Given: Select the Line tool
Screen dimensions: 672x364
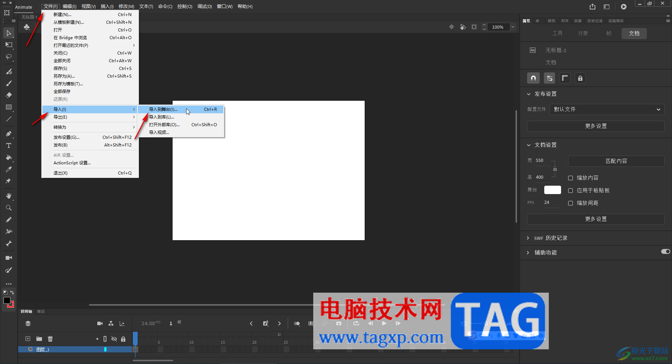Looking at the screenshot, I should 9,119.
